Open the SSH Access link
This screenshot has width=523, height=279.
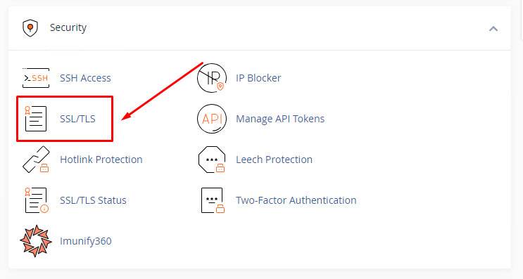[85, 78]
